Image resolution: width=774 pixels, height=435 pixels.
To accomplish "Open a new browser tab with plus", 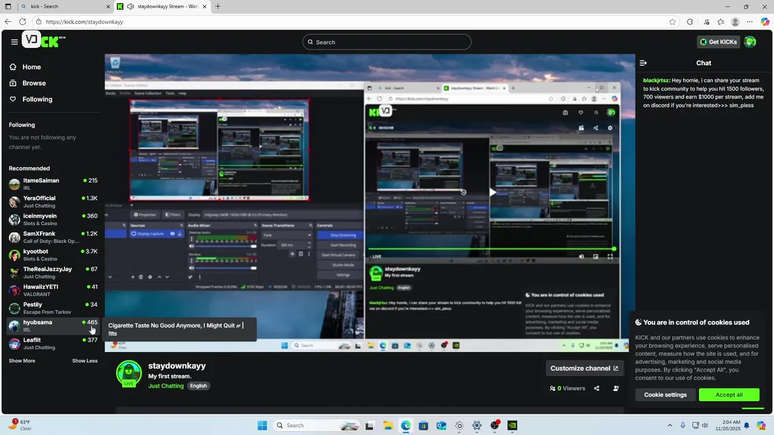I will (x=218, y=7).
